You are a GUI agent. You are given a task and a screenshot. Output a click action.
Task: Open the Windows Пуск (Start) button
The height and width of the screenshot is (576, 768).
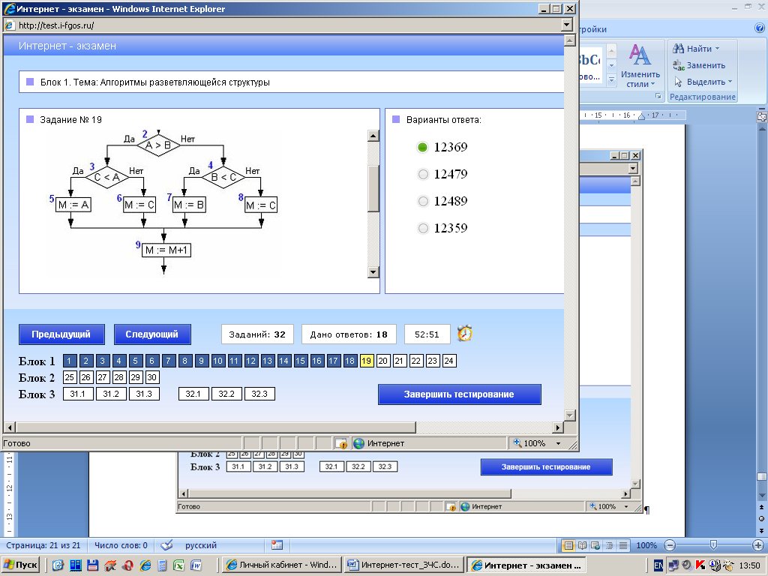(20, 565)
